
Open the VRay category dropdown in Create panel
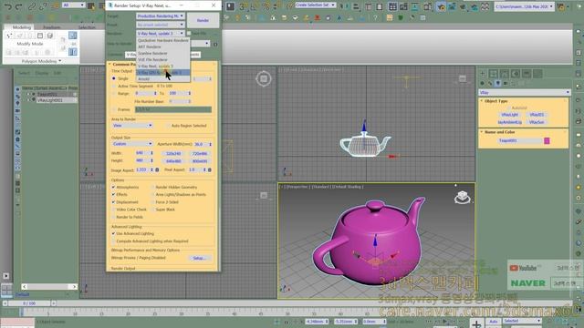click(x=524, y=92)
